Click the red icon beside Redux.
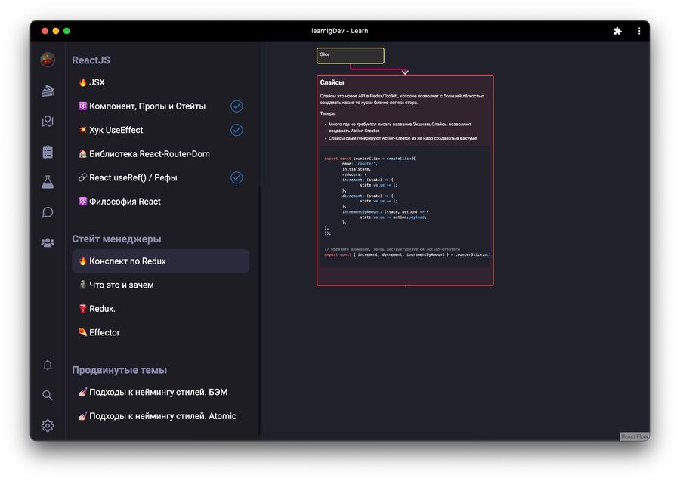The image size is (680, 481). pyautogui.click(x=82, y=309)
